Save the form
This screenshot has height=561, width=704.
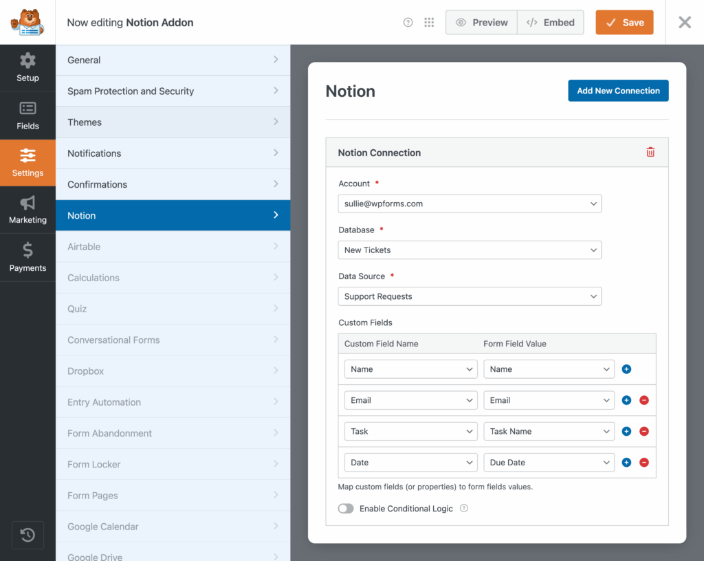coord(624,23)
